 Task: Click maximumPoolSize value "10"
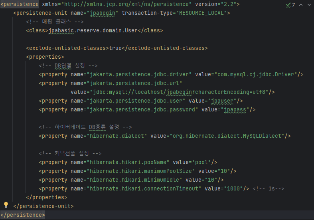pos(224,171)
